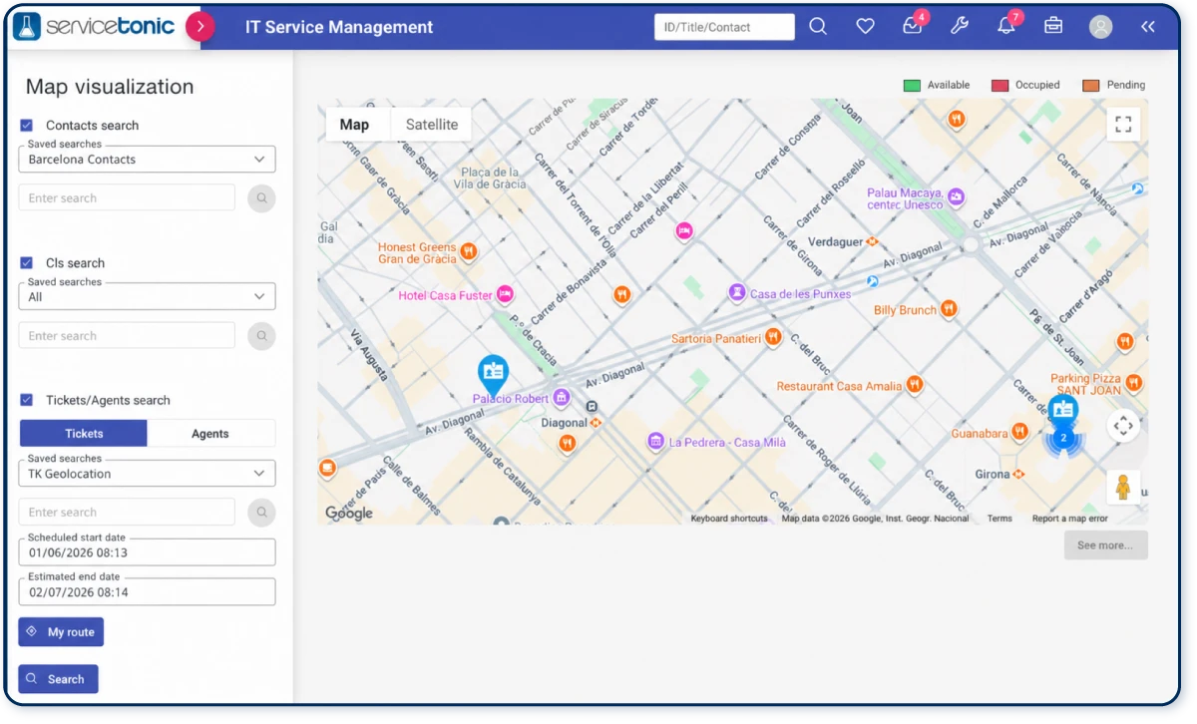This screenshot has width=1197, height=724.
Task: Switch map to Map view
Action: (x=354, y=125)
